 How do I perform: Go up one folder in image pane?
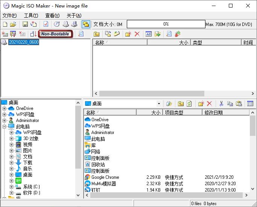point(97,34)
